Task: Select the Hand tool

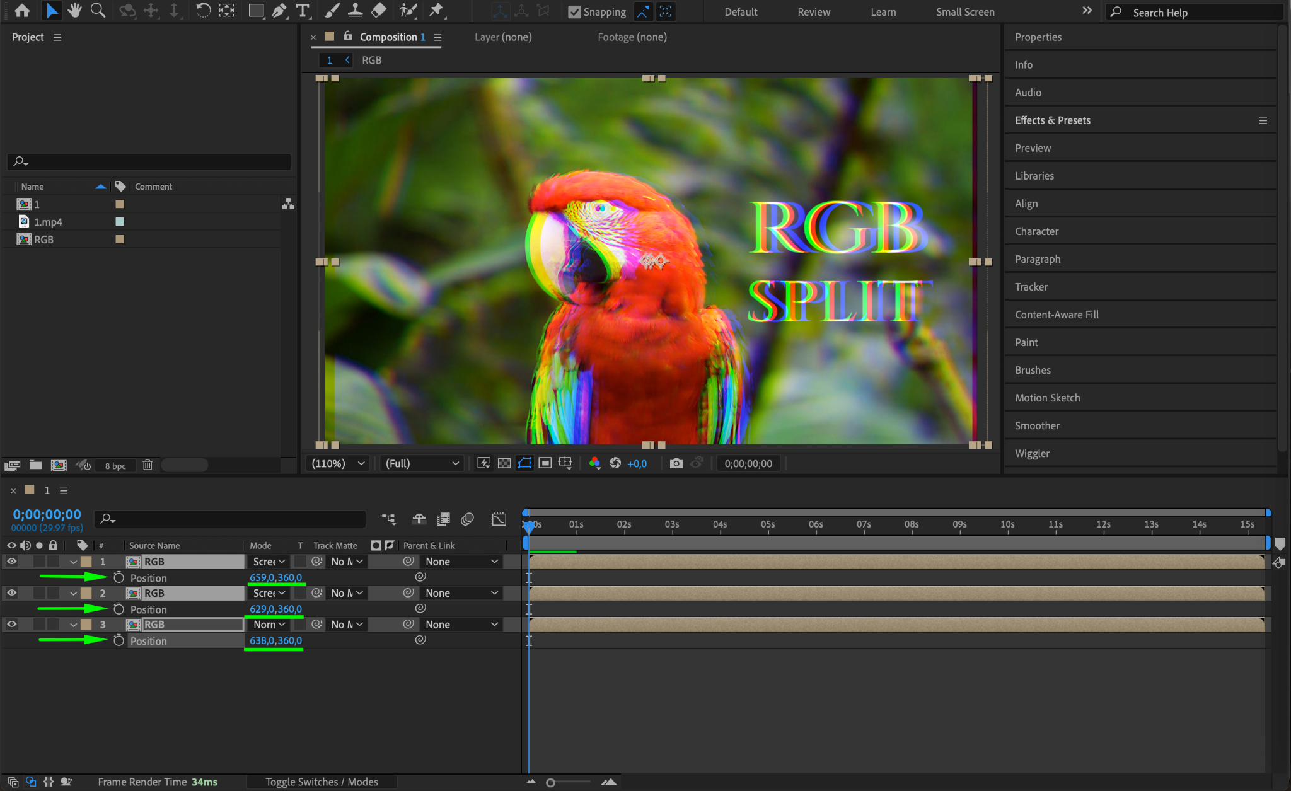Action: click(74, 11)
